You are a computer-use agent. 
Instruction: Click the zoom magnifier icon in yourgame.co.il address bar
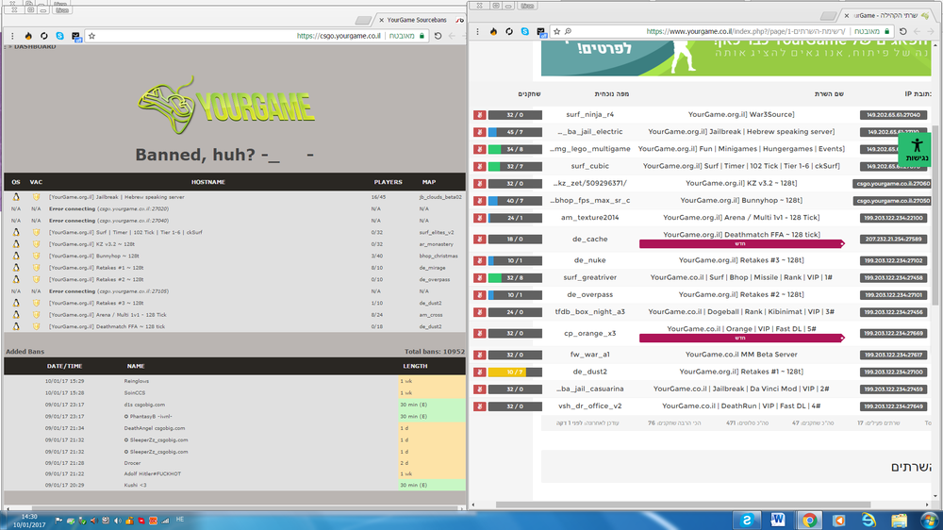pos(570,31)
